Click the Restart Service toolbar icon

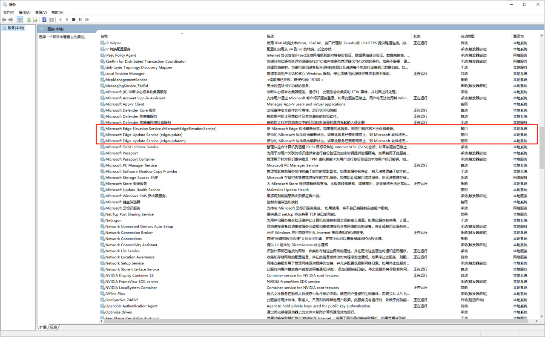(87, 20)
